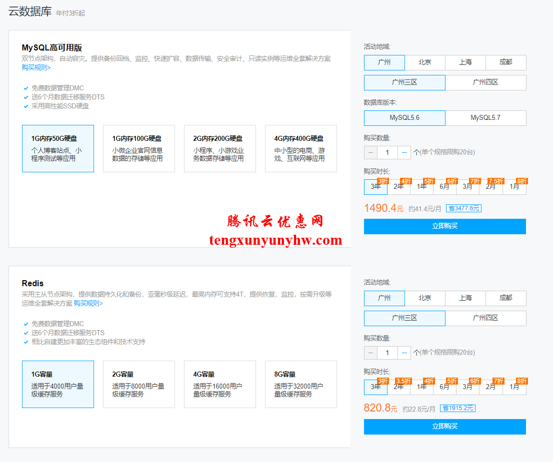Click the 云数据库 page title
Viewport: 553px width, 462px height.
[x=30, y=11]
